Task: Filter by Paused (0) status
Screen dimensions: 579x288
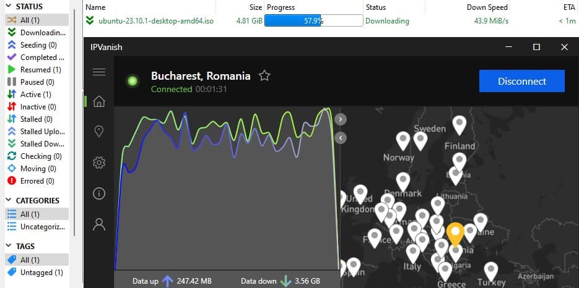Action: click(37, 82)
